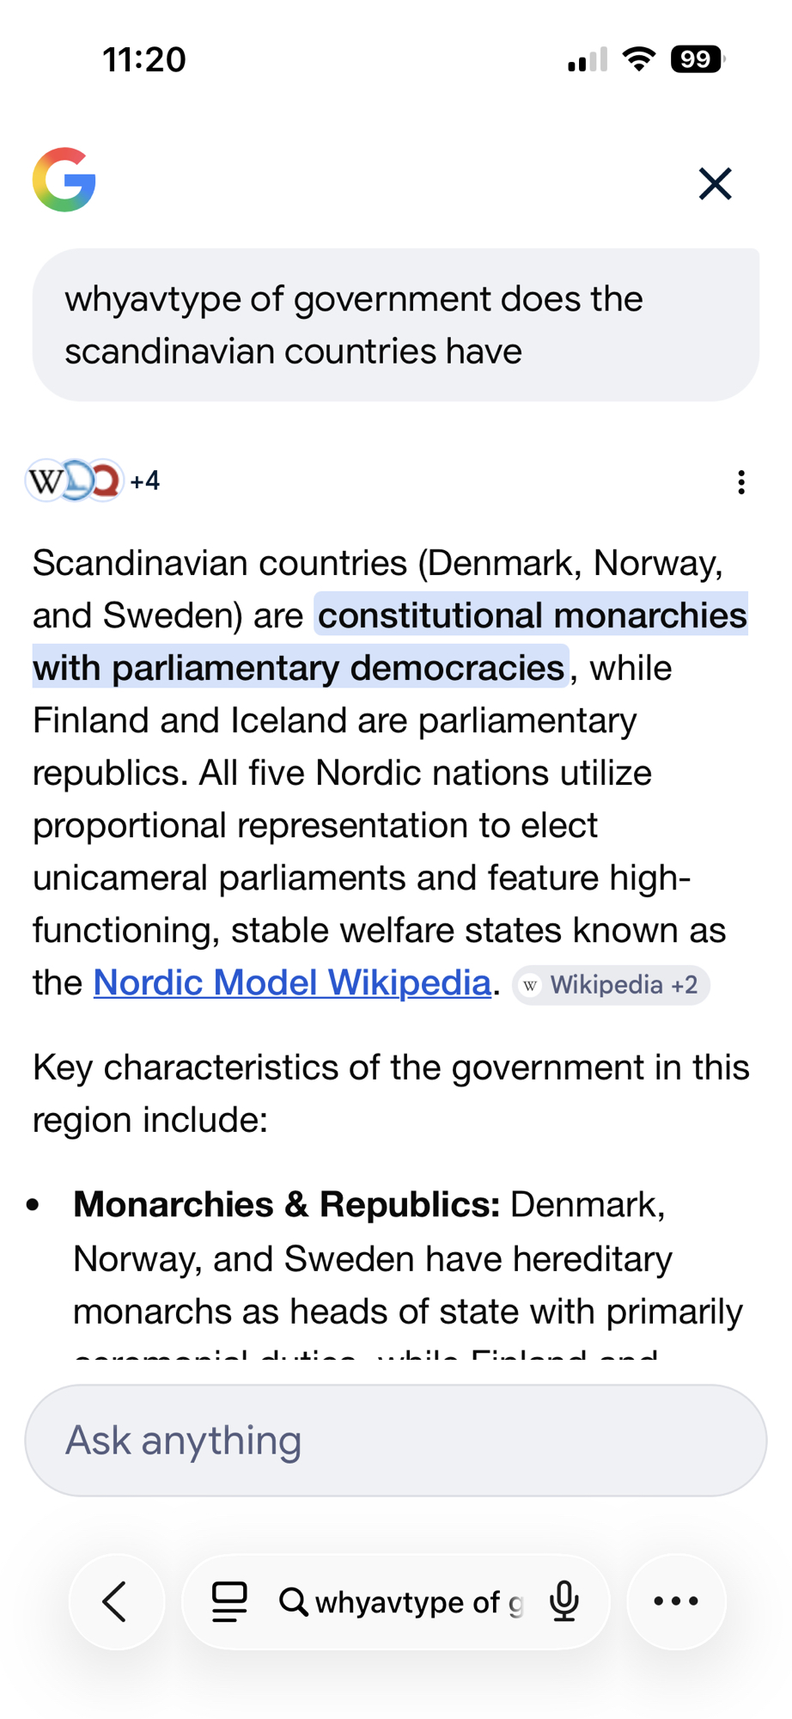Tap the search query bubble
The width and height of the screenshot is (792, 1719).
[395, 325]
